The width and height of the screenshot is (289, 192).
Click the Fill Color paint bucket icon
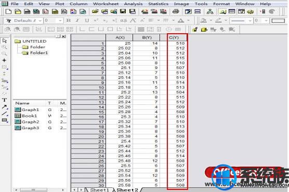tap(203, 20)
